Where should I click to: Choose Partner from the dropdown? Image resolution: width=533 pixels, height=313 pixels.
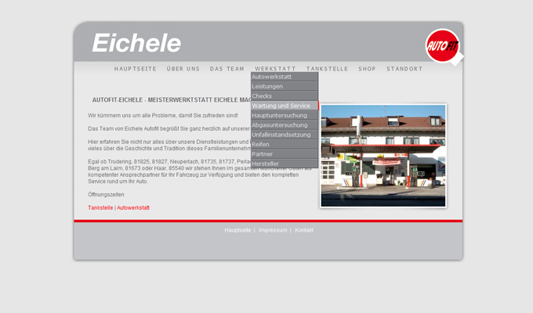point(285,154)
